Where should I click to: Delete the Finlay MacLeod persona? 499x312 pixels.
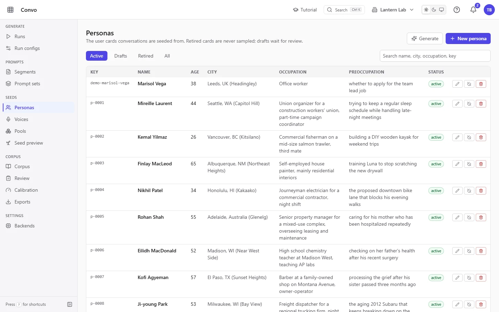click(481, 164)
